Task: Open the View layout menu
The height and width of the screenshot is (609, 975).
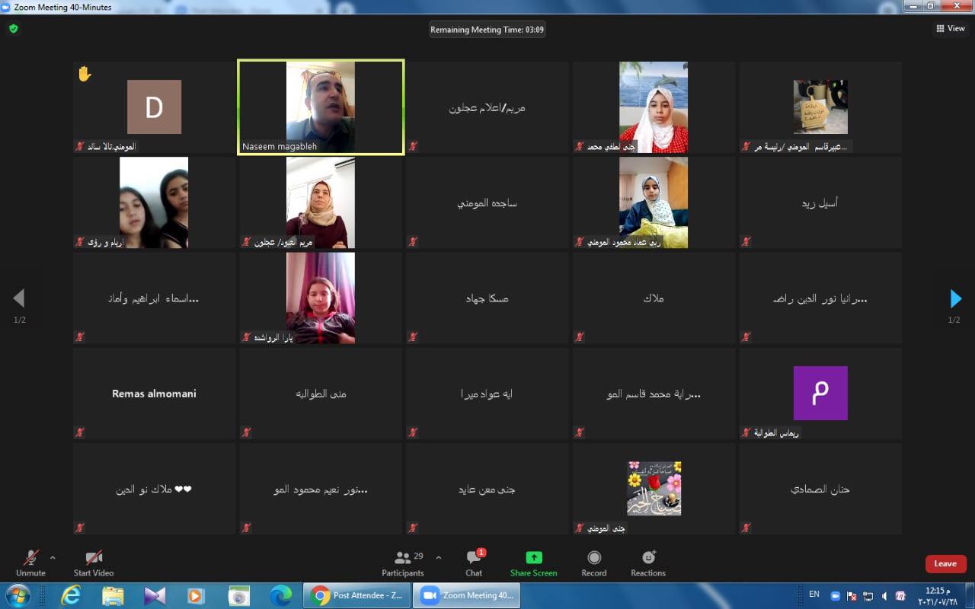Action: click(x=951, y=29)
